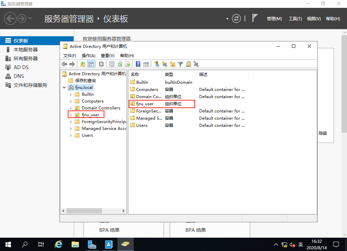Open the 管理(M) menu in Server Manager
This screenshot has height=251, width=347.
(274, 19)
